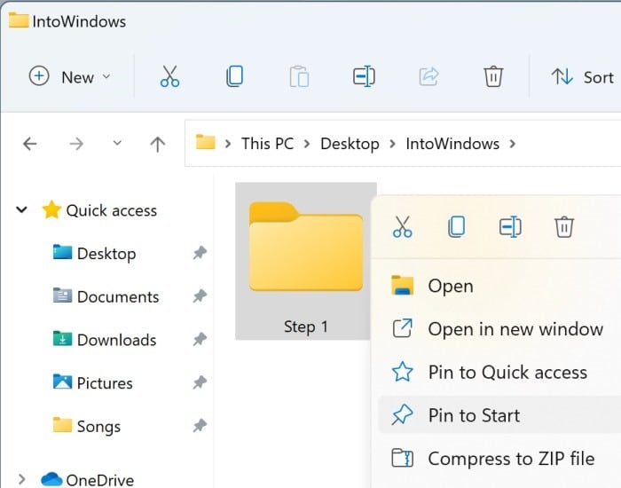Click the Step 1 folder name label
The height and width of the screenshot is (488, 621).
coord(306,327)
